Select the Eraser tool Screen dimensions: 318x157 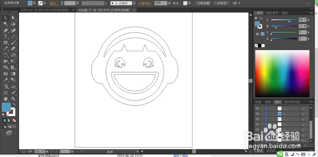point(13,49)
